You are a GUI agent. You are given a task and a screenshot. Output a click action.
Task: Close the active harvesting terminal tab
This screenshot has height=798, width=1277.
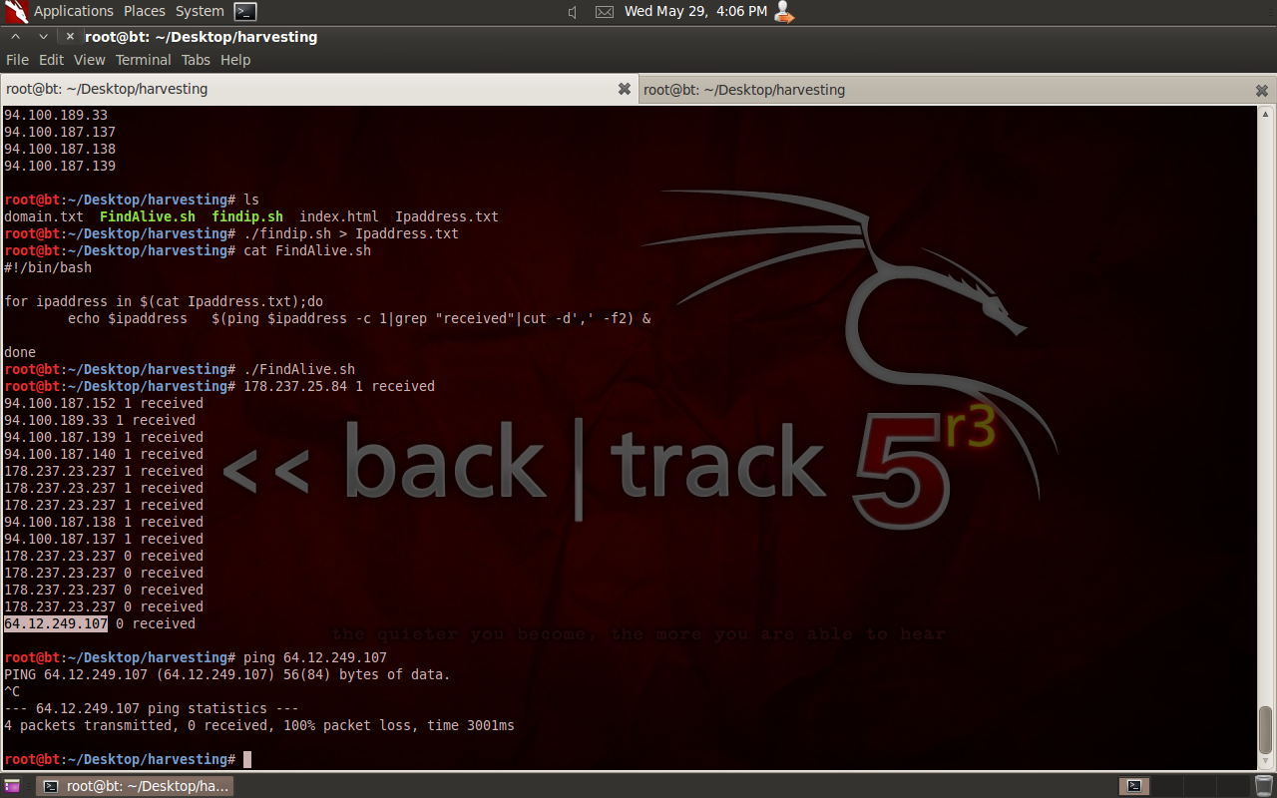click(625, 89)
